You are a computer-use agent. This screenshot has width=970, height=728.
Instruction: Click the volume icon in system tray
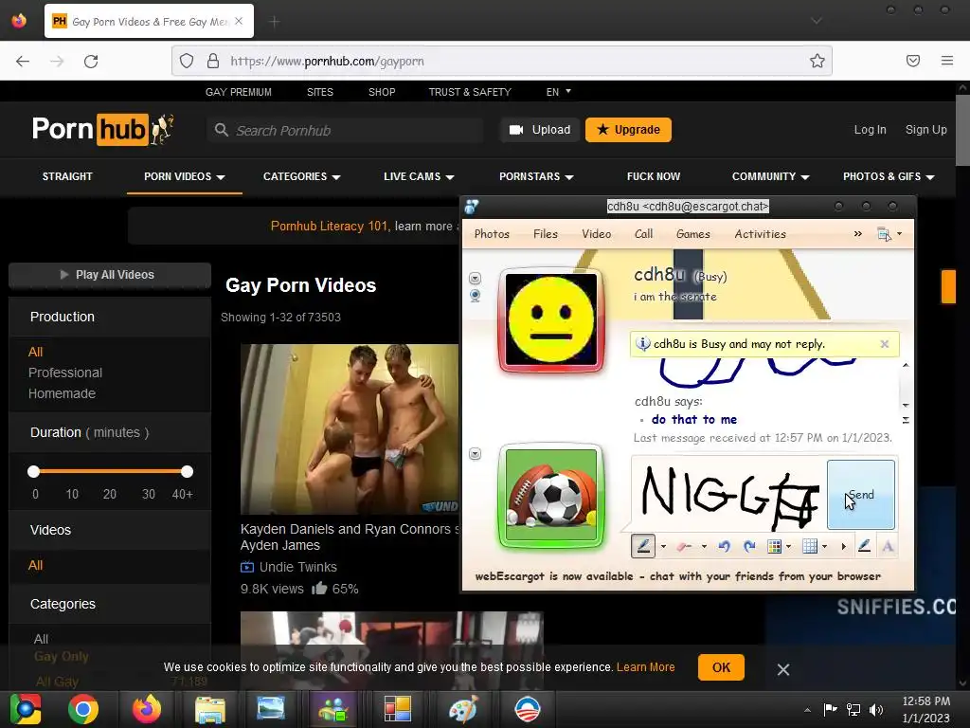point(876,709)
